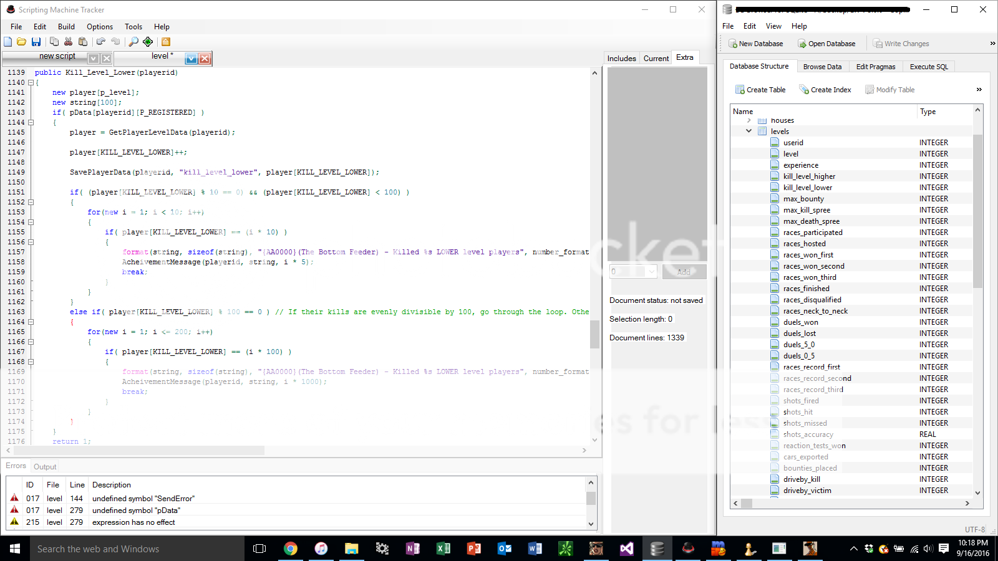Collapse code fold at line 1144
Image resolution: width=998 pixels, height=561 pixels.
click(x=31, y=122)
